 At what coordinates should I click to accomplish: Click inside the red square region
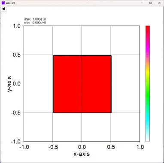82,84
